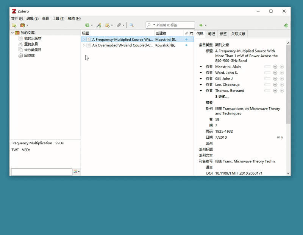Click the New Collection toolbar icon
Image resolution: width=303 pixels, height=235 pixels.
pos(14,25)
